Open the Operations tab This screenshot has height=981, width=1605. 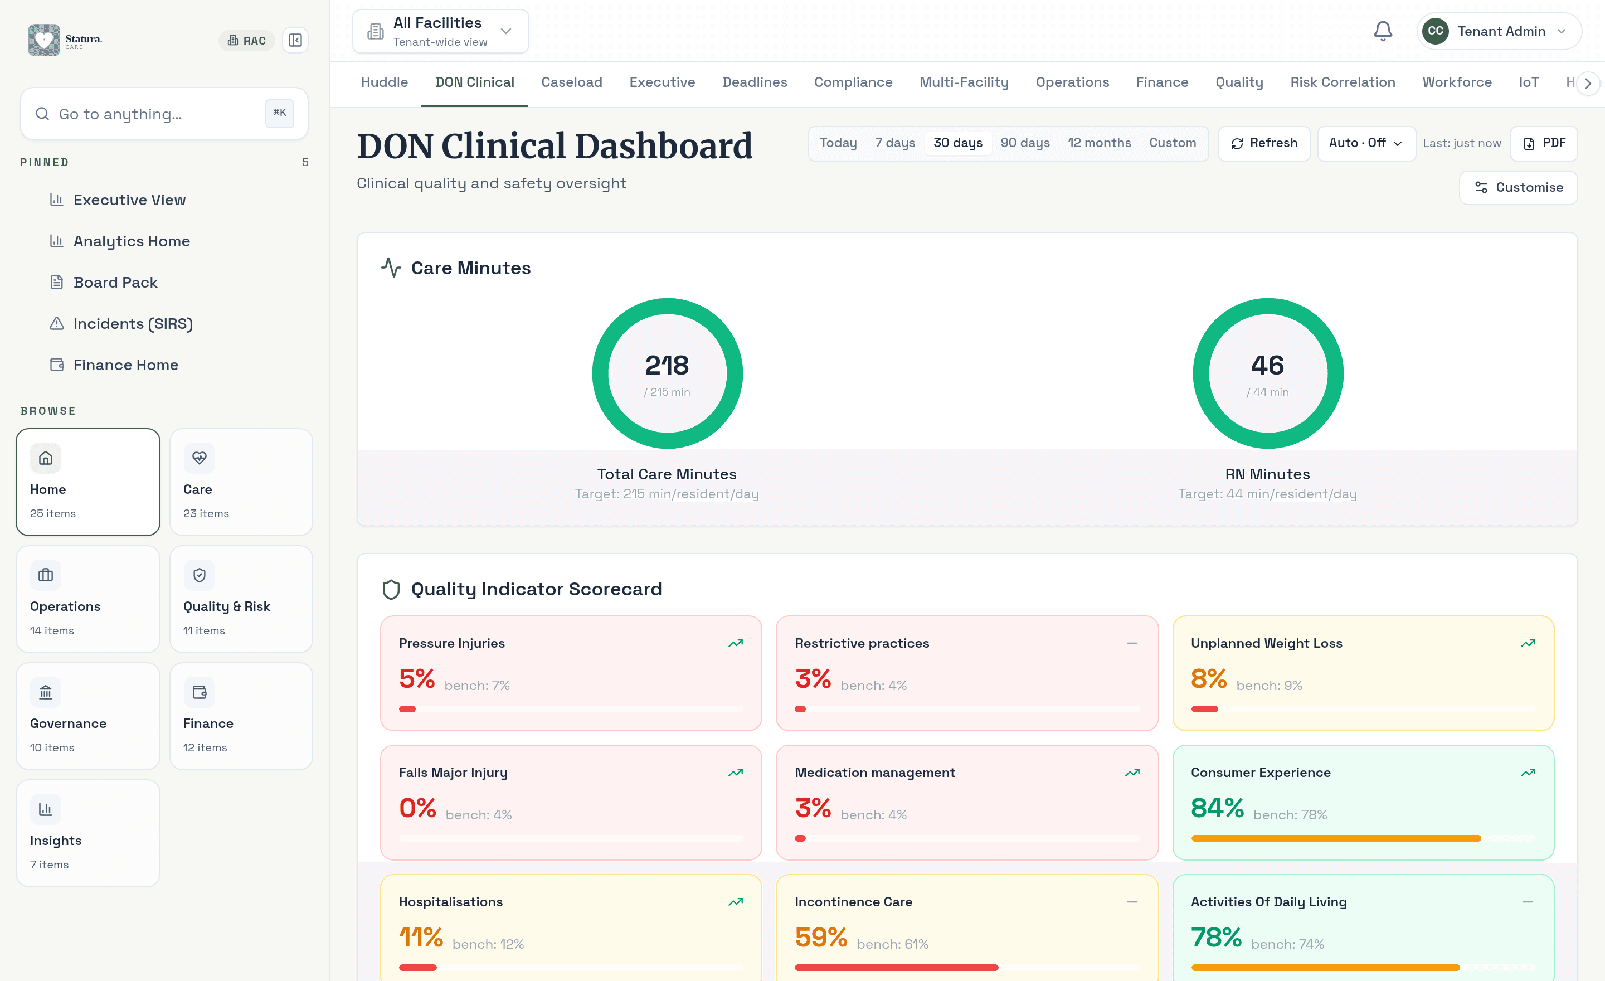[x=1072, y=82]
